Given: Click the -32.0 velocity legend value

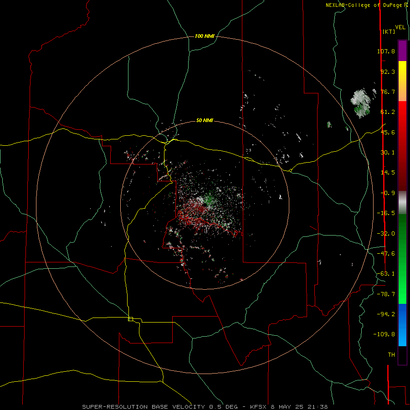Looking at the screenshot, I should pos(386,234).
